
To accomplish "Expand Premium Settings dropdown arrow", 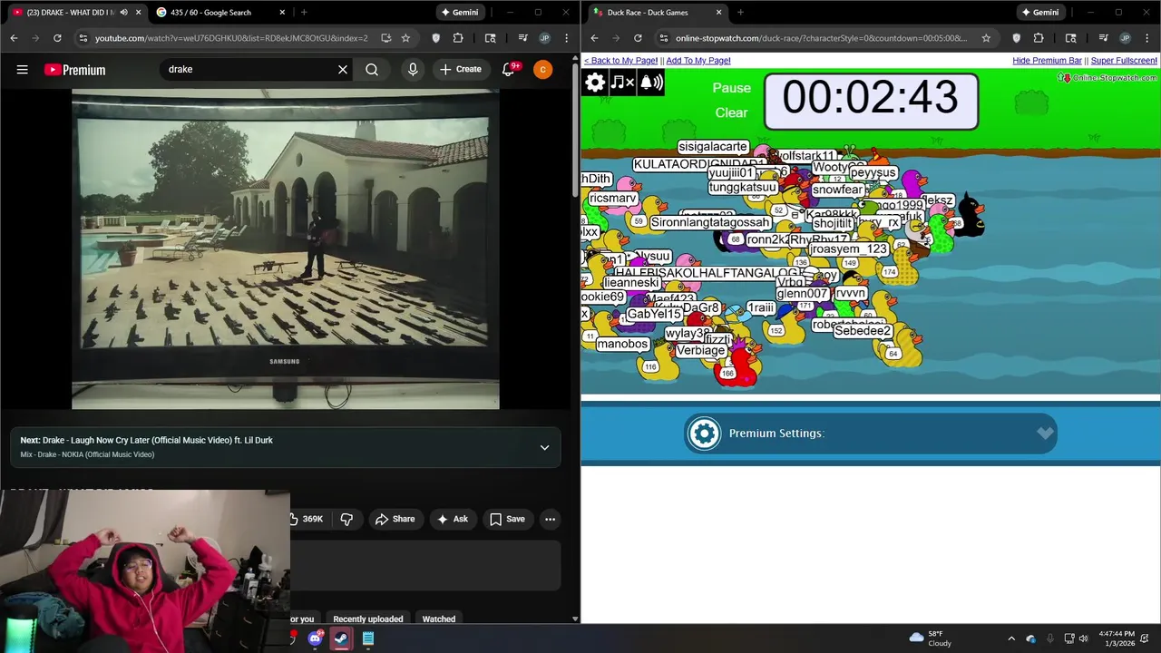I will (x=1045, y=434).
